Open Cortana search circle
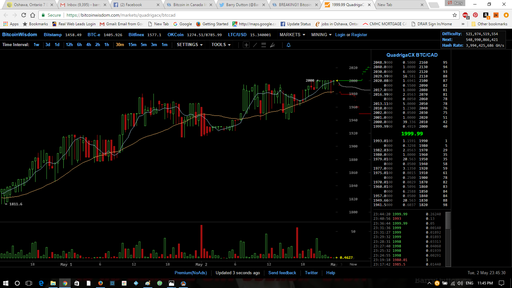Image resolution: width=512 pixels, height=288 pixels. [17, 283]
